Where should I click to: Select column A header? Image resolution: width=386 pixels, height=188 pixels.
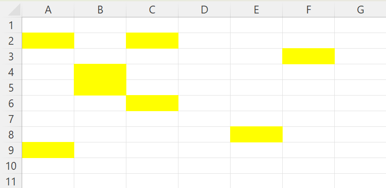[48, 10]
